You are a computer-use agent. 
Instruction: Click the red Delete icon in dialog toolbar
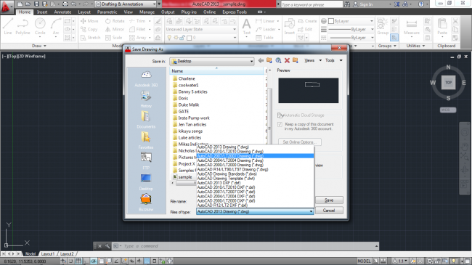(287, 60)
